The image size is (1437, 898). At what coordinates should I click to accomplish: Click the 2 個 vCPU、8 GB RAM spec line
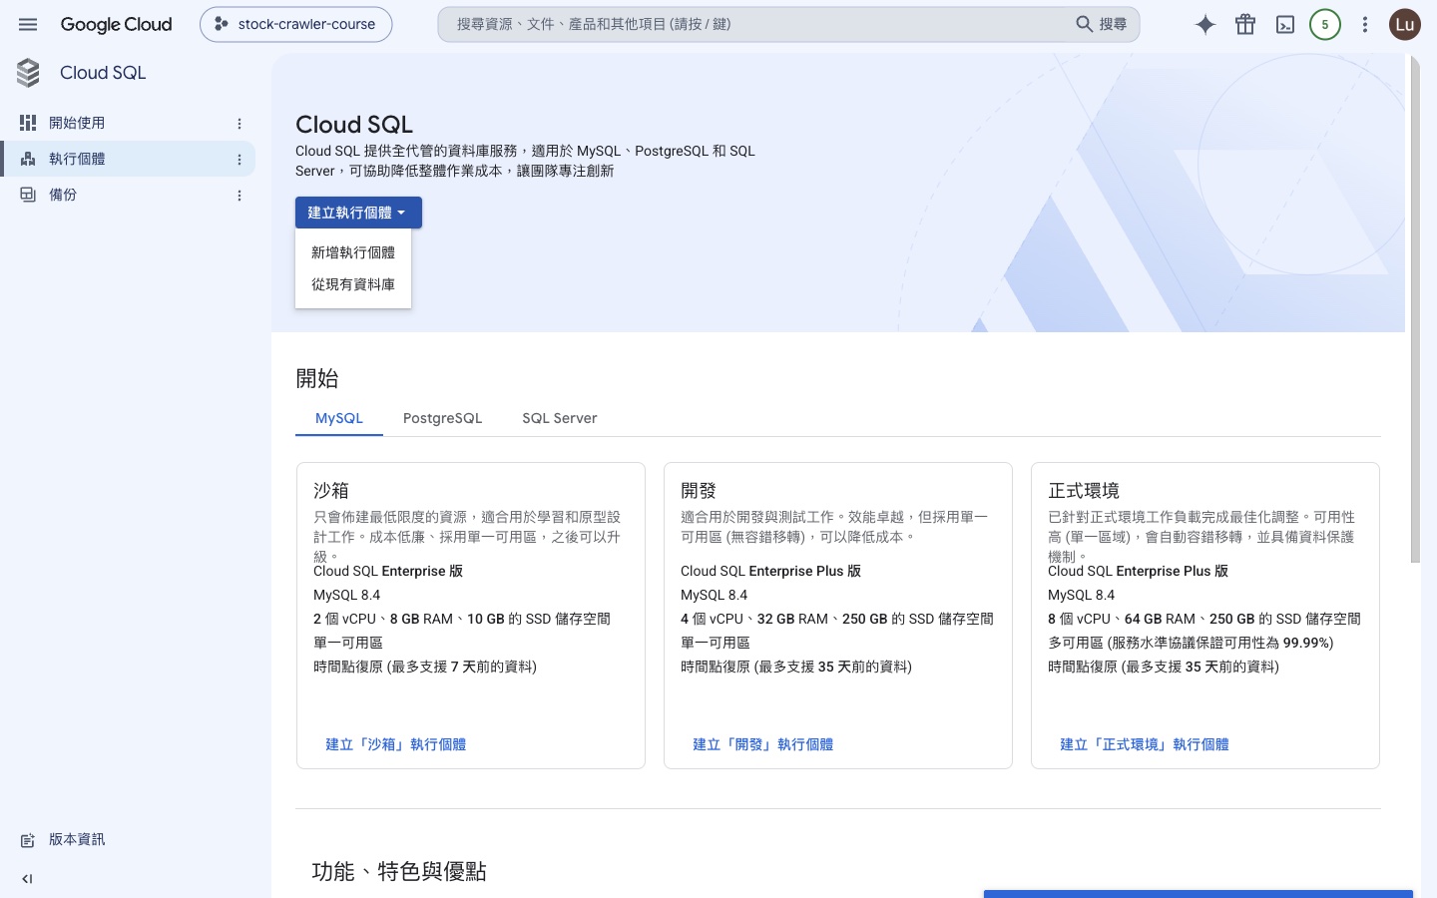(x=462, y=619)
